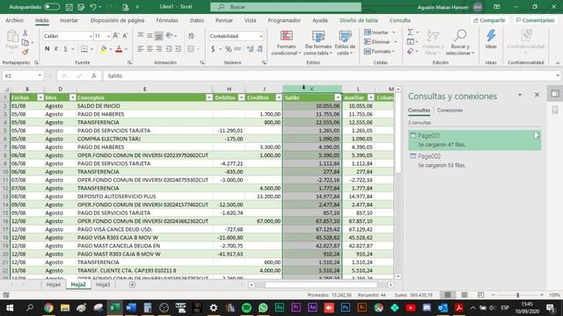563x316 pixels.
Task: Toggle Bold formatting (N)
Action: pos(47,49)
